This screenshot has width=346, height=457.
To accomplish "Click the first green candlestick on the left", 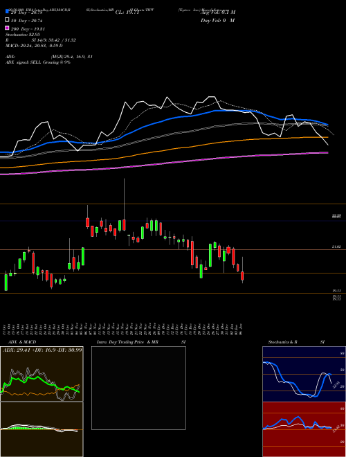I will pyautogui.click(x=6, y=282).
